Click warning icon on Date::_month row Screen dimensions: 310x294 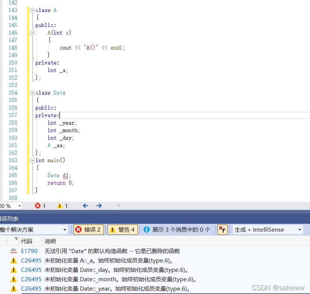click(13, 279)
